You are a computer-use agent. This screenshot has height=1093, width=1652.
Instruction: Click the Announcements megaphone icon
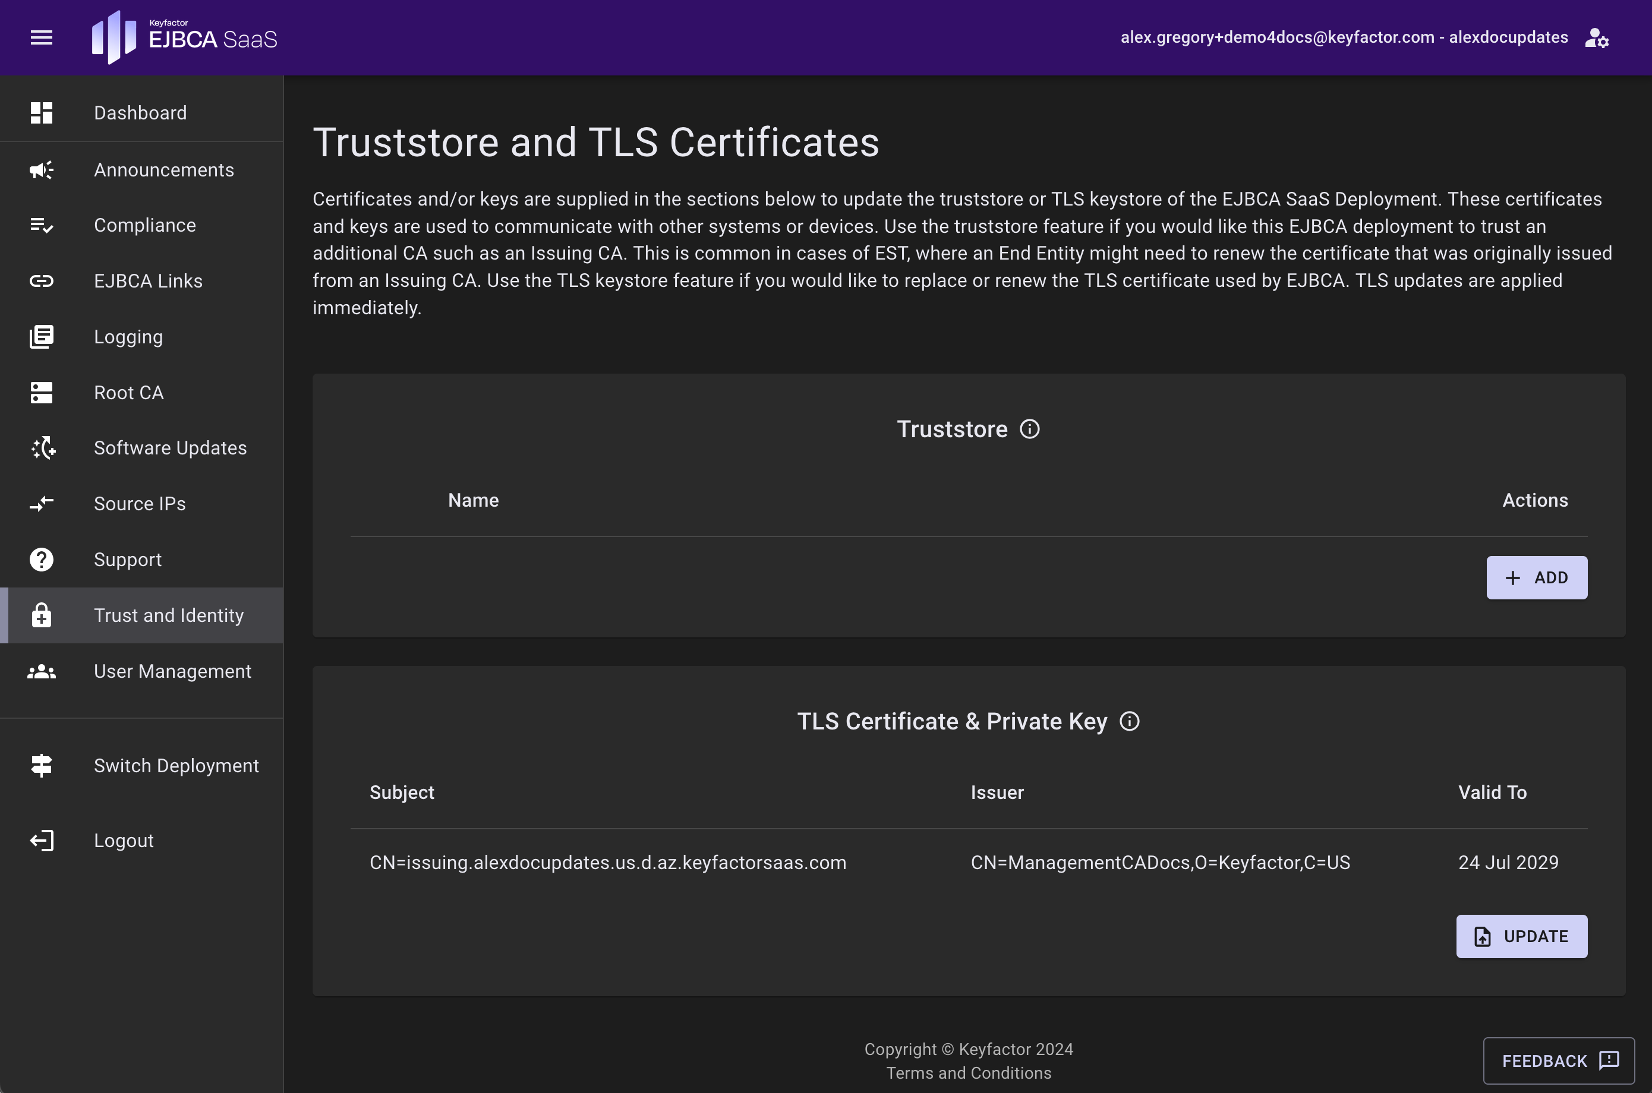(x=41, y=170)
